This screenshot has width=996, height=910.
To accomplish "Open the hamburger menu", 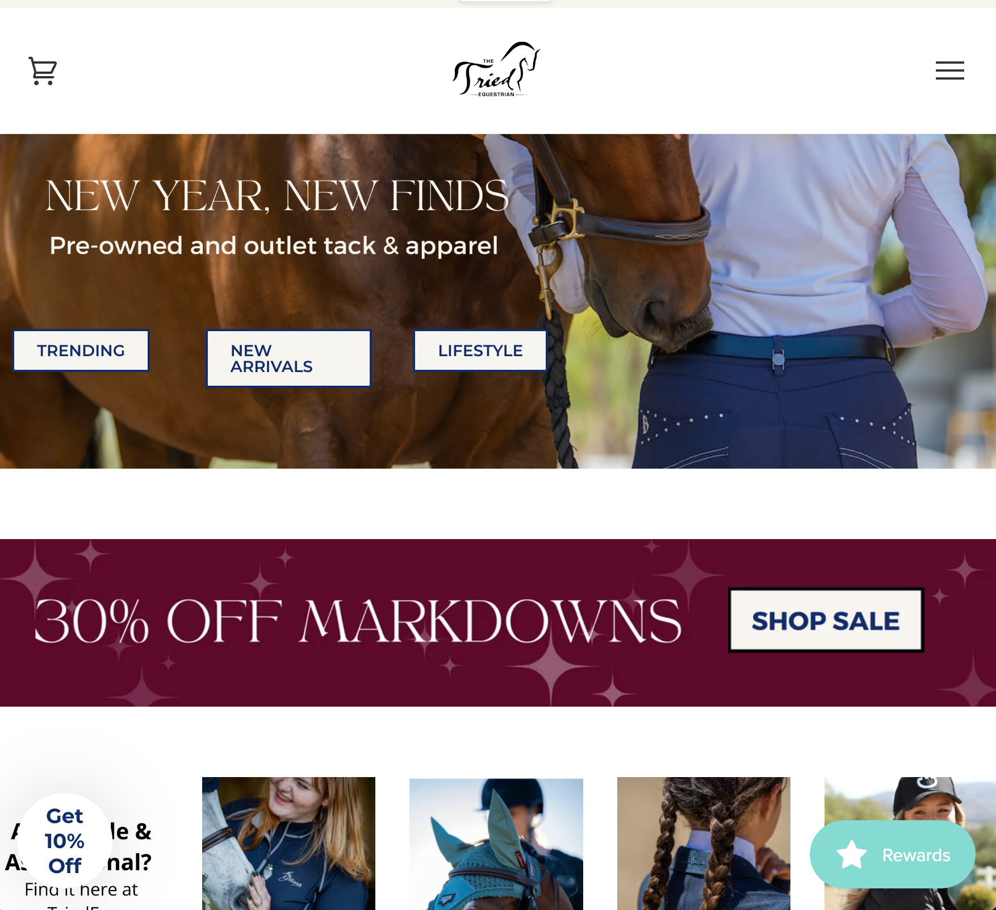I will pyautogui.click(x=950, y=70).
